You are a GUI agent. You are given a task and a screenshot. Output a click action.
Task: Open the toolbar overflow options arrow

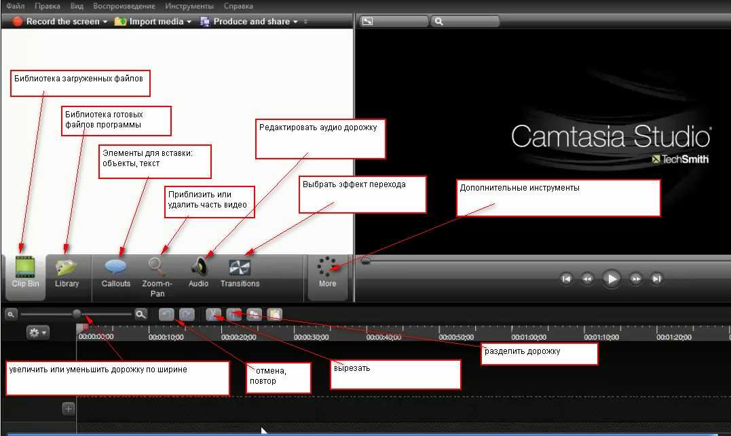pyautogui.click(x=305, y=22)
